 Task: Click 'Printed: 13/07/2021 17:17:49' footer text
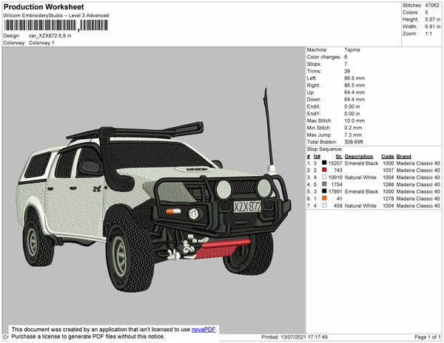(x=295, y=337)
